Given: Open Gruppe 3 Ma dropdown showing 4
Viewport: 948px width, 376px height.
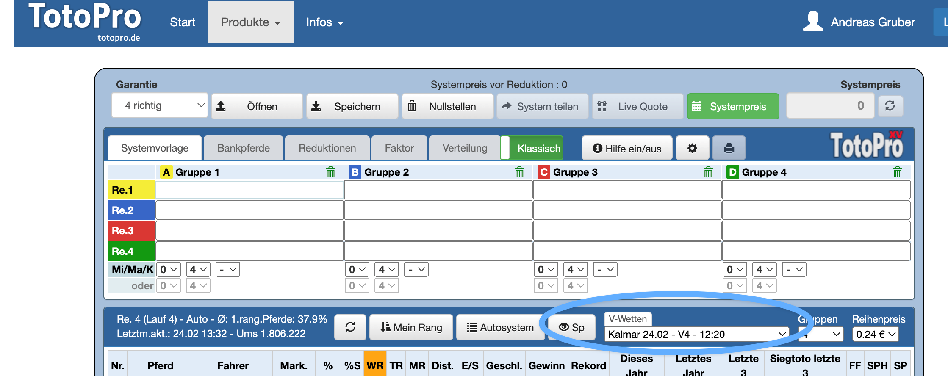Looking at the screenshot, I should click(x=576, y=270).
